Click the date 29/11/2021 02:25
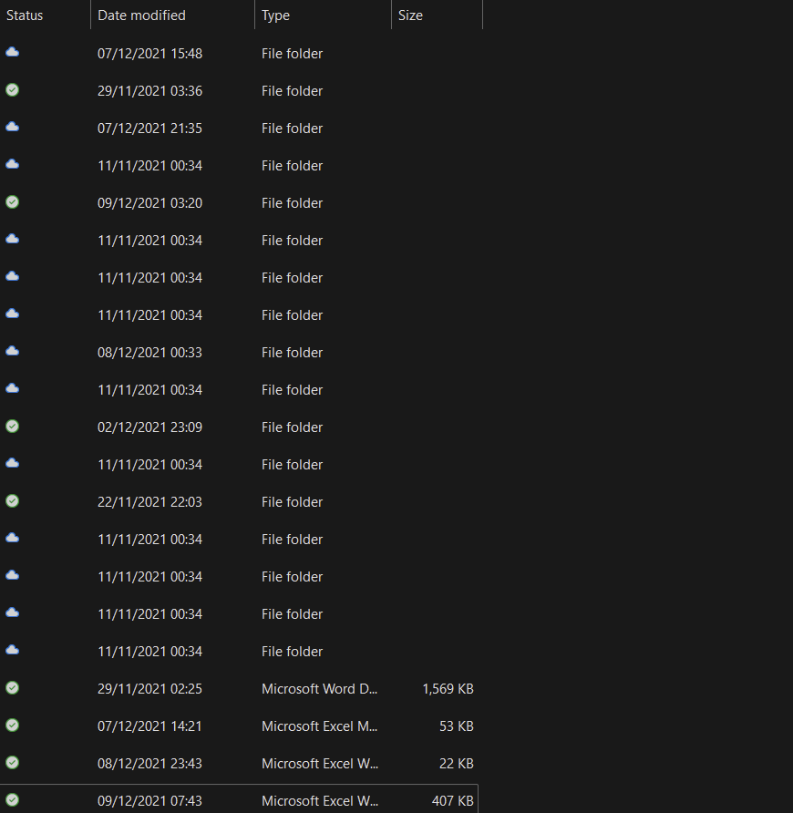 [149, 688]
